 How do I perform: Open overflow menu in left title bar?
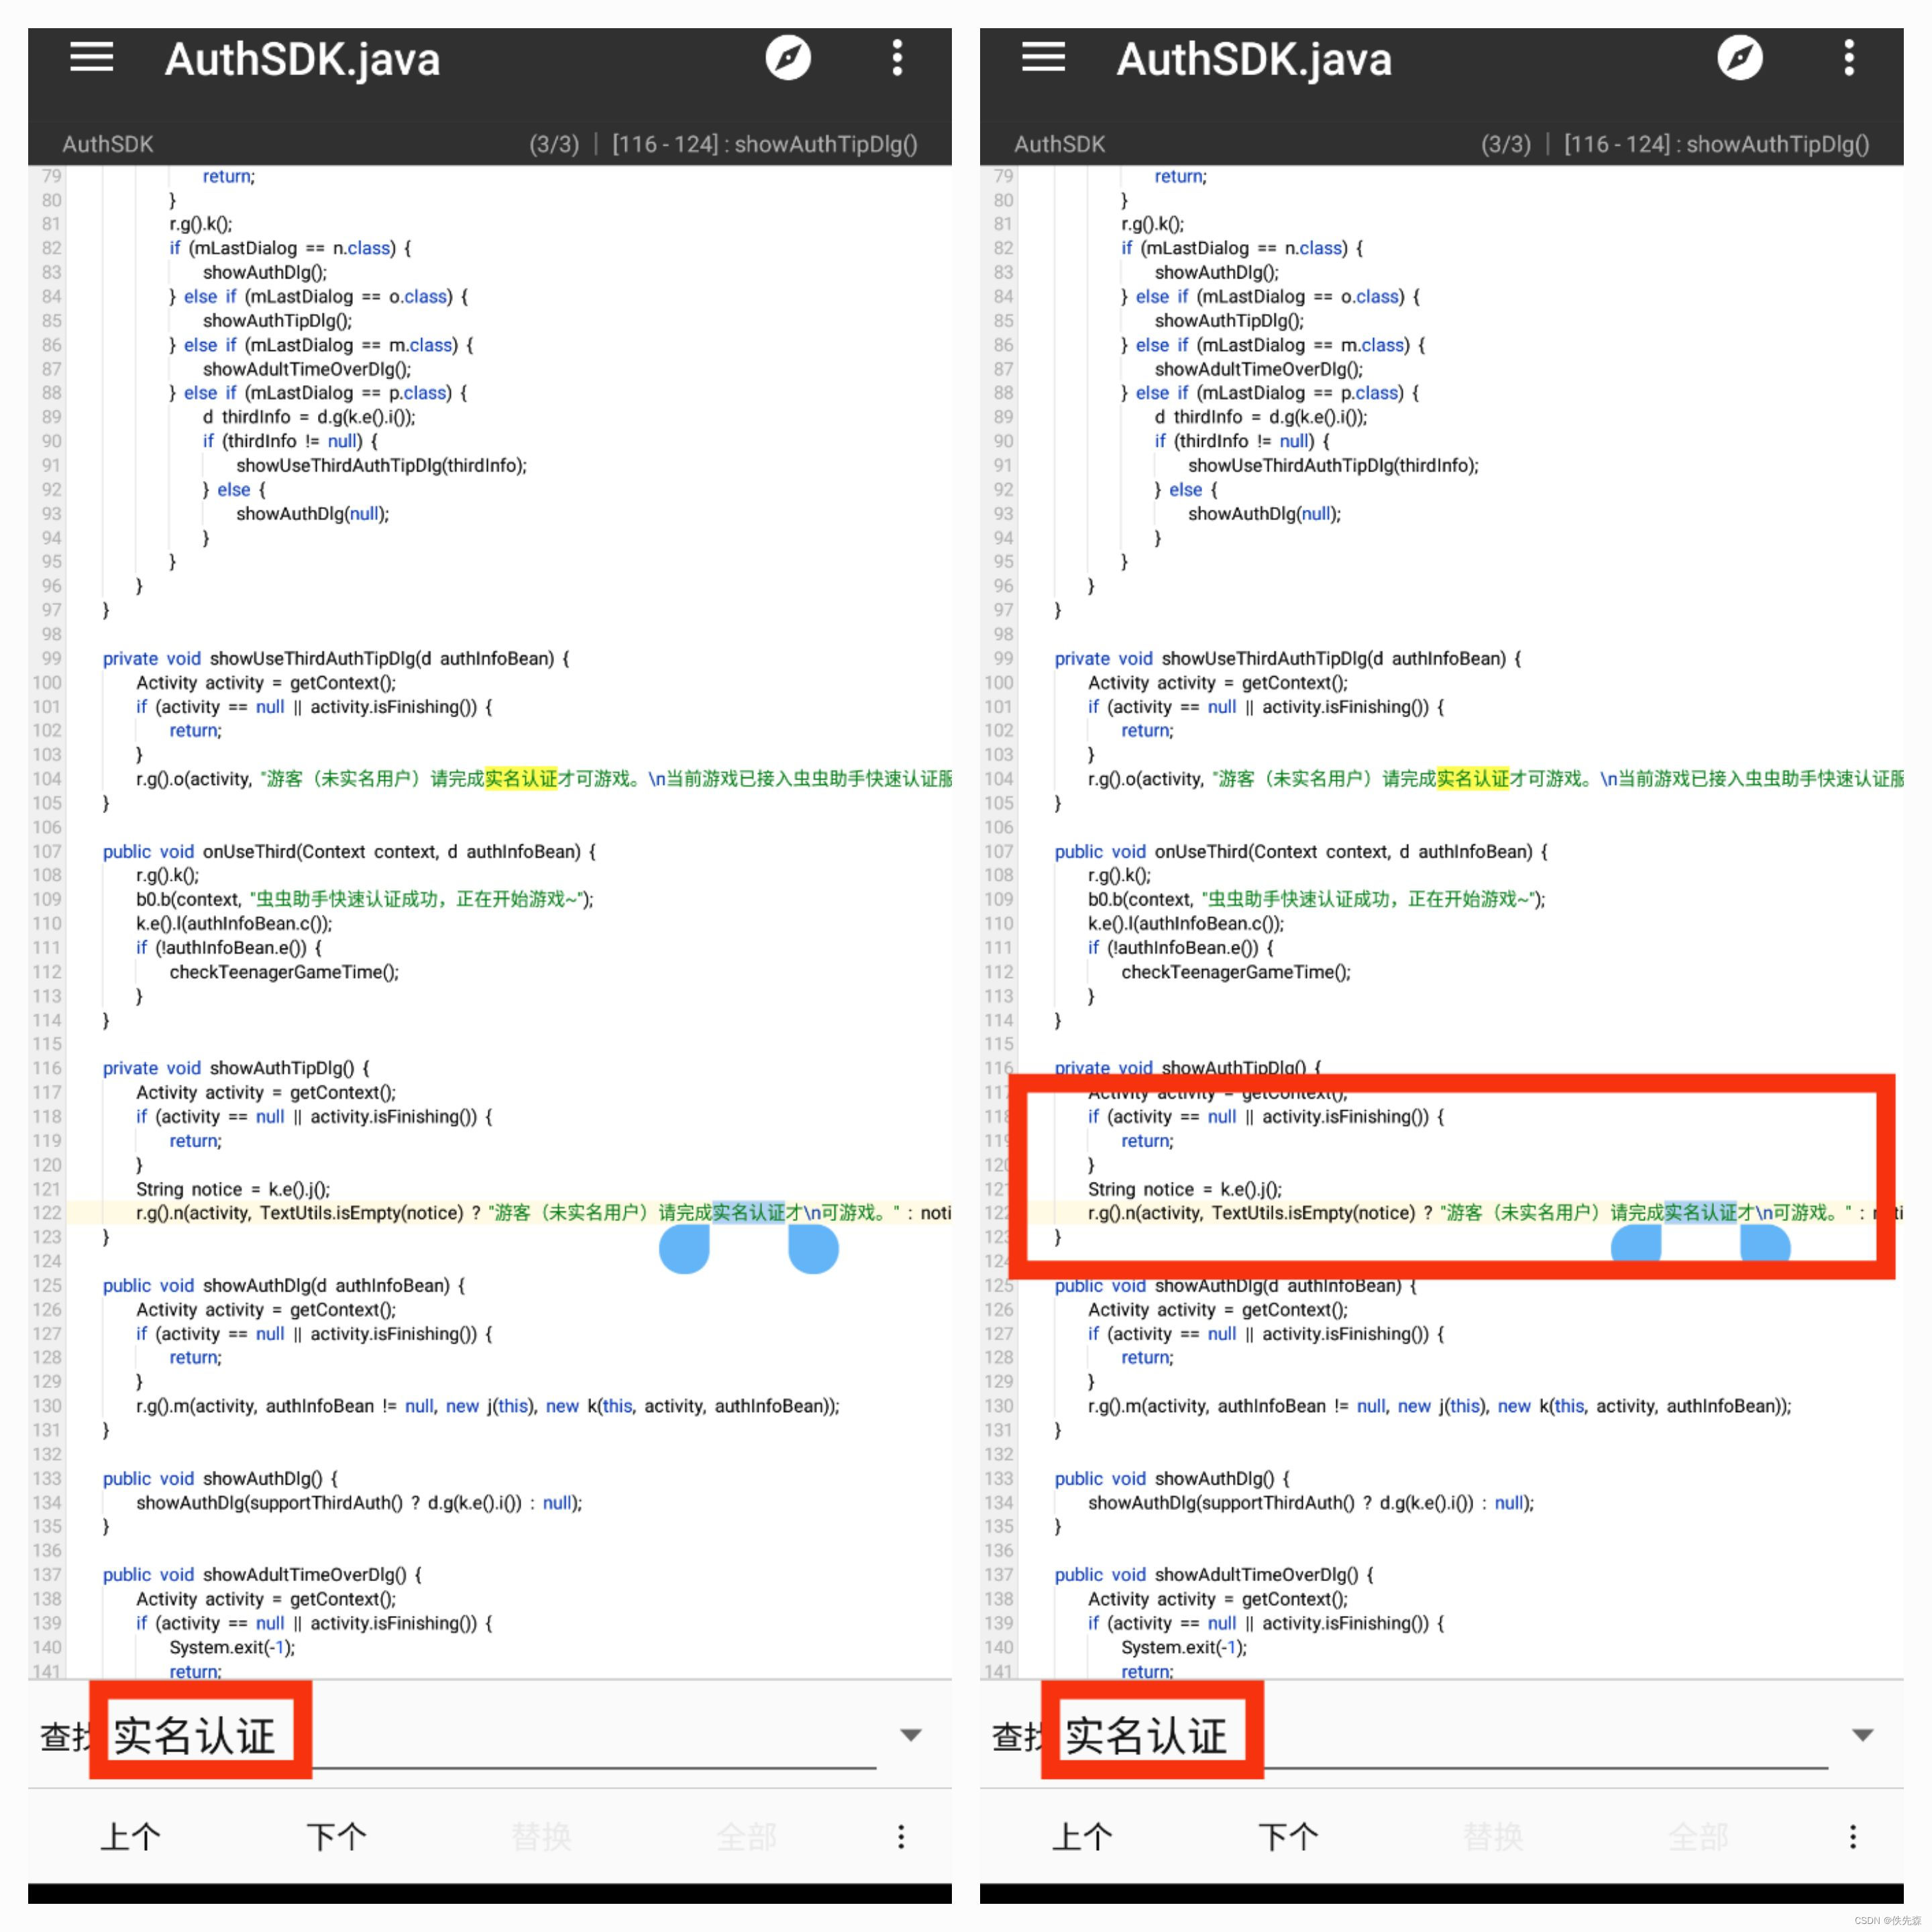[897, 57]
